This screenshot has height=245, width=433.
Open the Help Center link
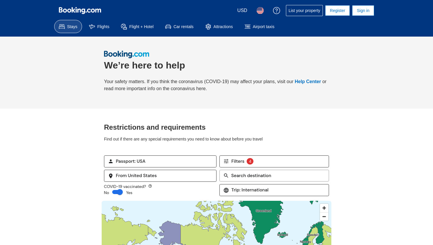(x=308, y=82)
